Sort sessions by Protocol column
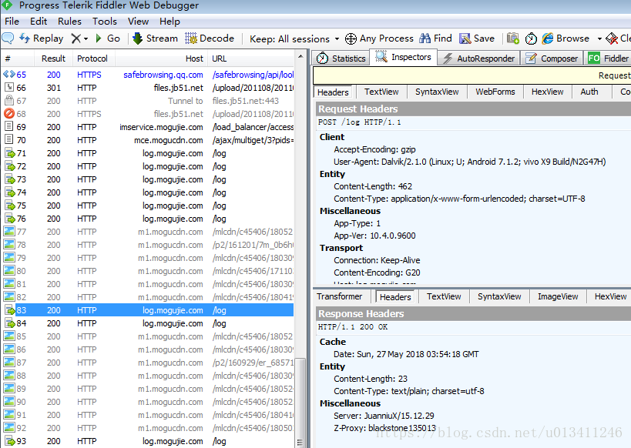This screenshot has height=448, width=631. [x=93, y=59]
